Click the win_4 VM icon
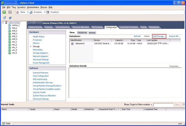 (x=10, y=50)
